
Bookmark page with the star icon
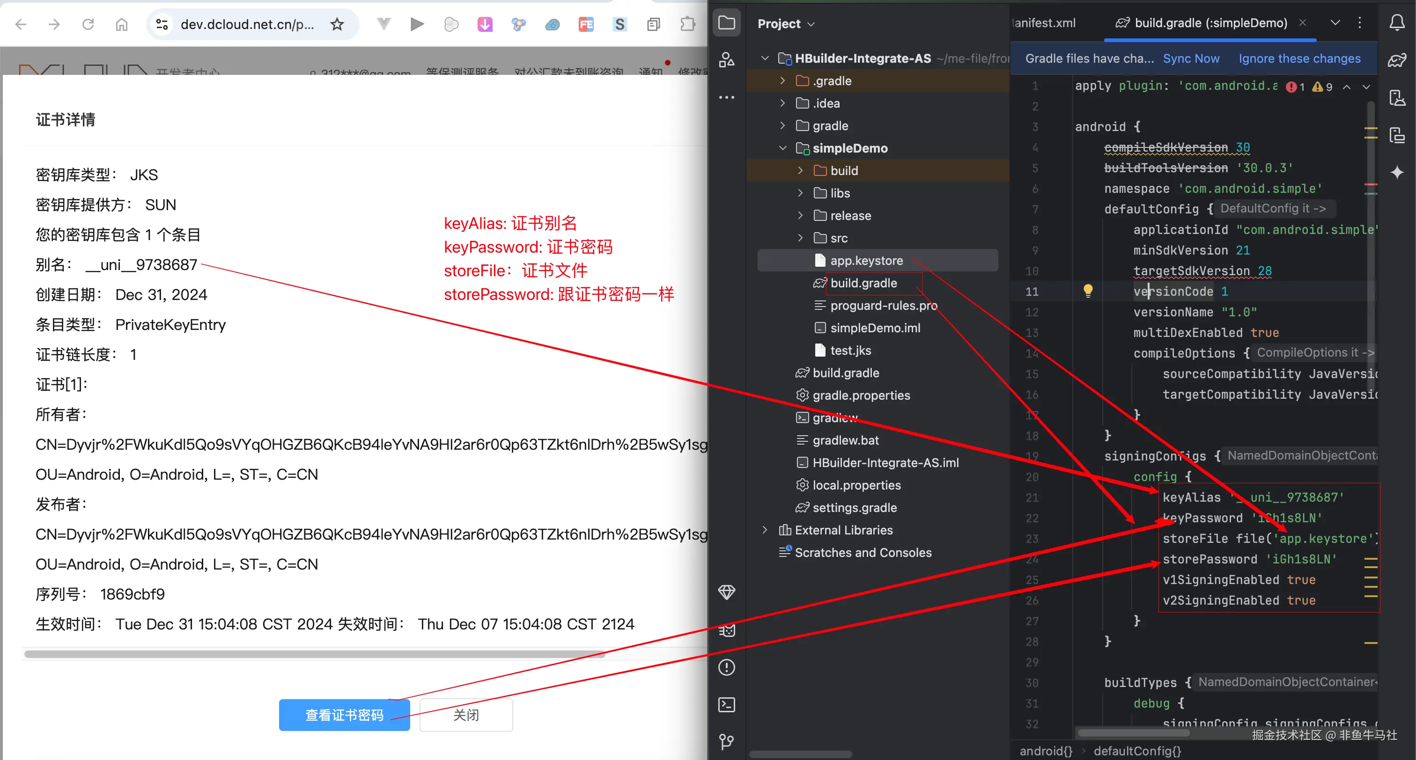(x=337, y=24)
